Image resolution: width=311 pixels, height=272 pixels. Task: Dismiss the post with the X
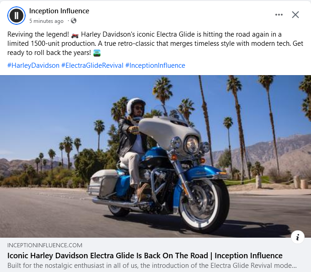coord(295,15)
